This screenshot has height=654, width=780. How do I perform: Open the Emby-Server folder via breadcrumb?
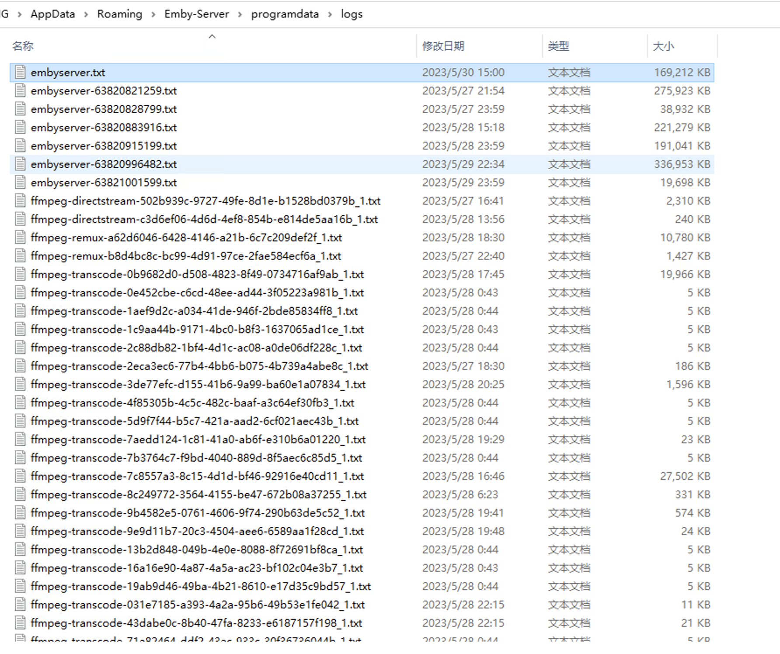(196, 14)
